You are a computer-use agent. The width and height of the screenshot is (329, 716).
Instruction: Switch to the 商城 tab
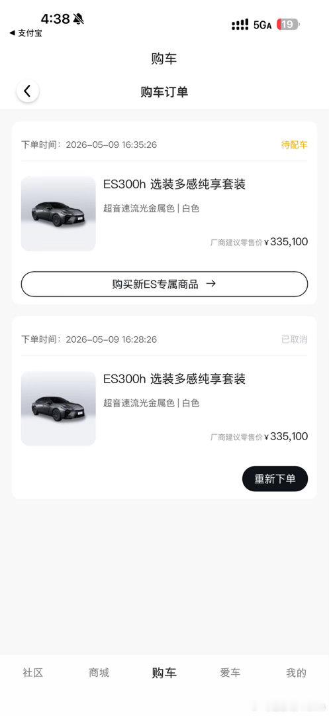[99, 673]
